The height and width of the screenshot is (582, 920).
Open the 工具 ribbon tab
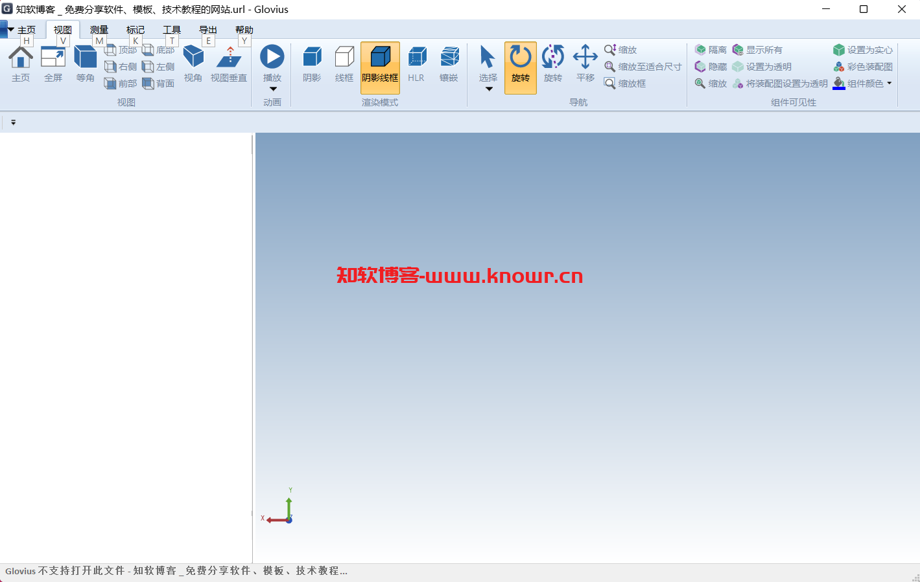(172, 30)
